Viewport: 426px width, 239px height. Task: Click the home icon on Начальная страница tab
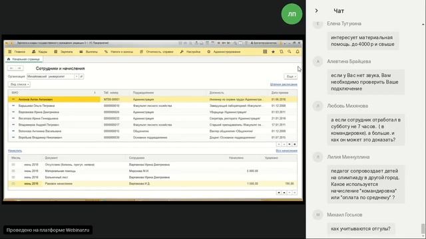point(9,59)
